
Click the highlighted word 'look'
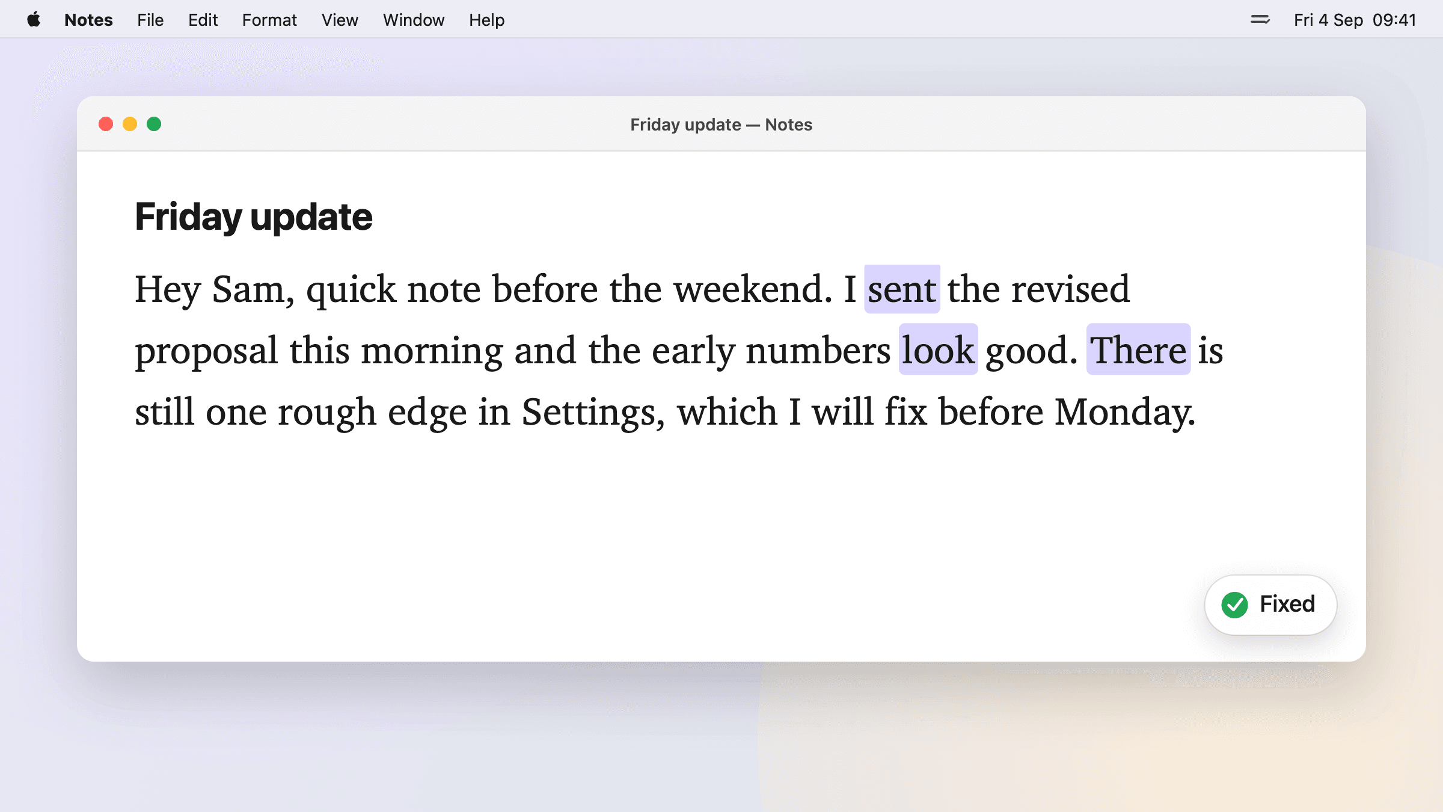[x=938, y=350]
